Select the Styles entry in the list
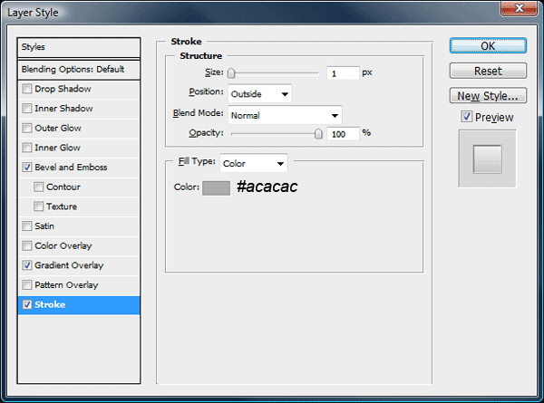 coord(79,47)
